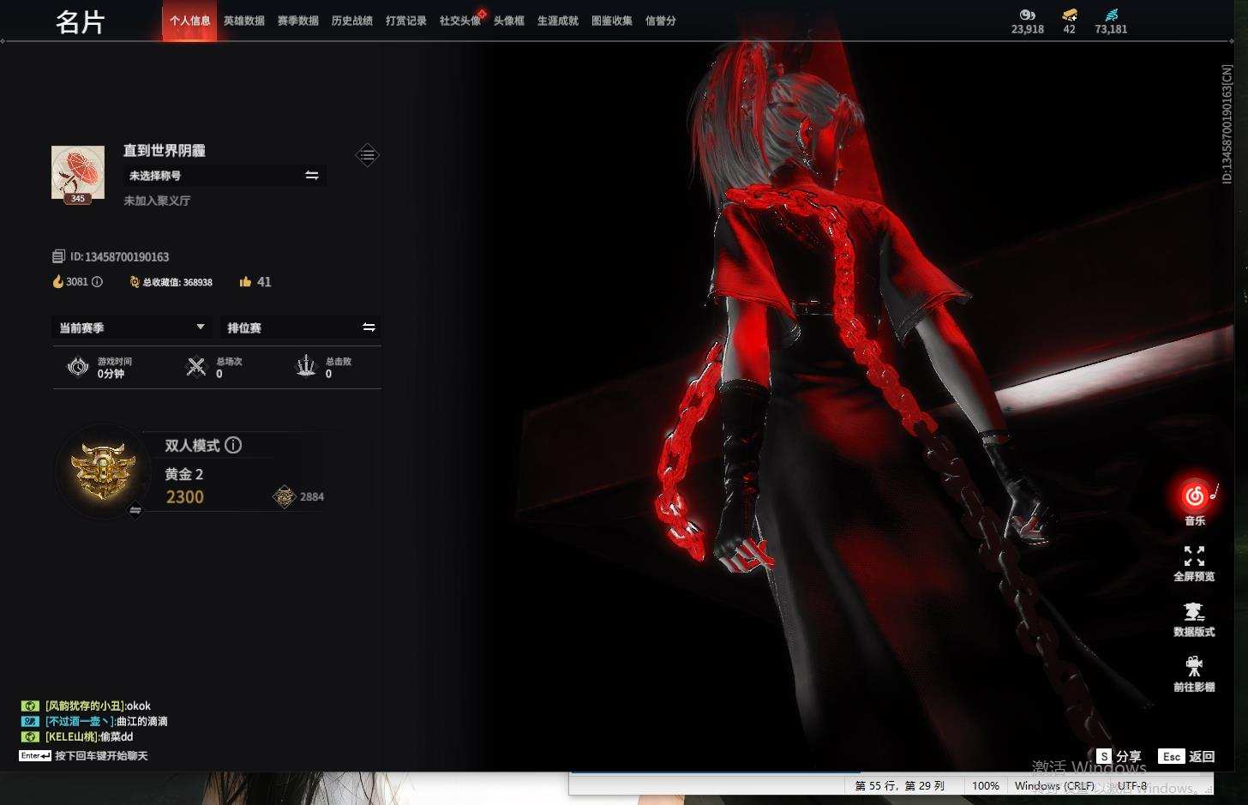Switch mode with 排位赛 selector

300,327
